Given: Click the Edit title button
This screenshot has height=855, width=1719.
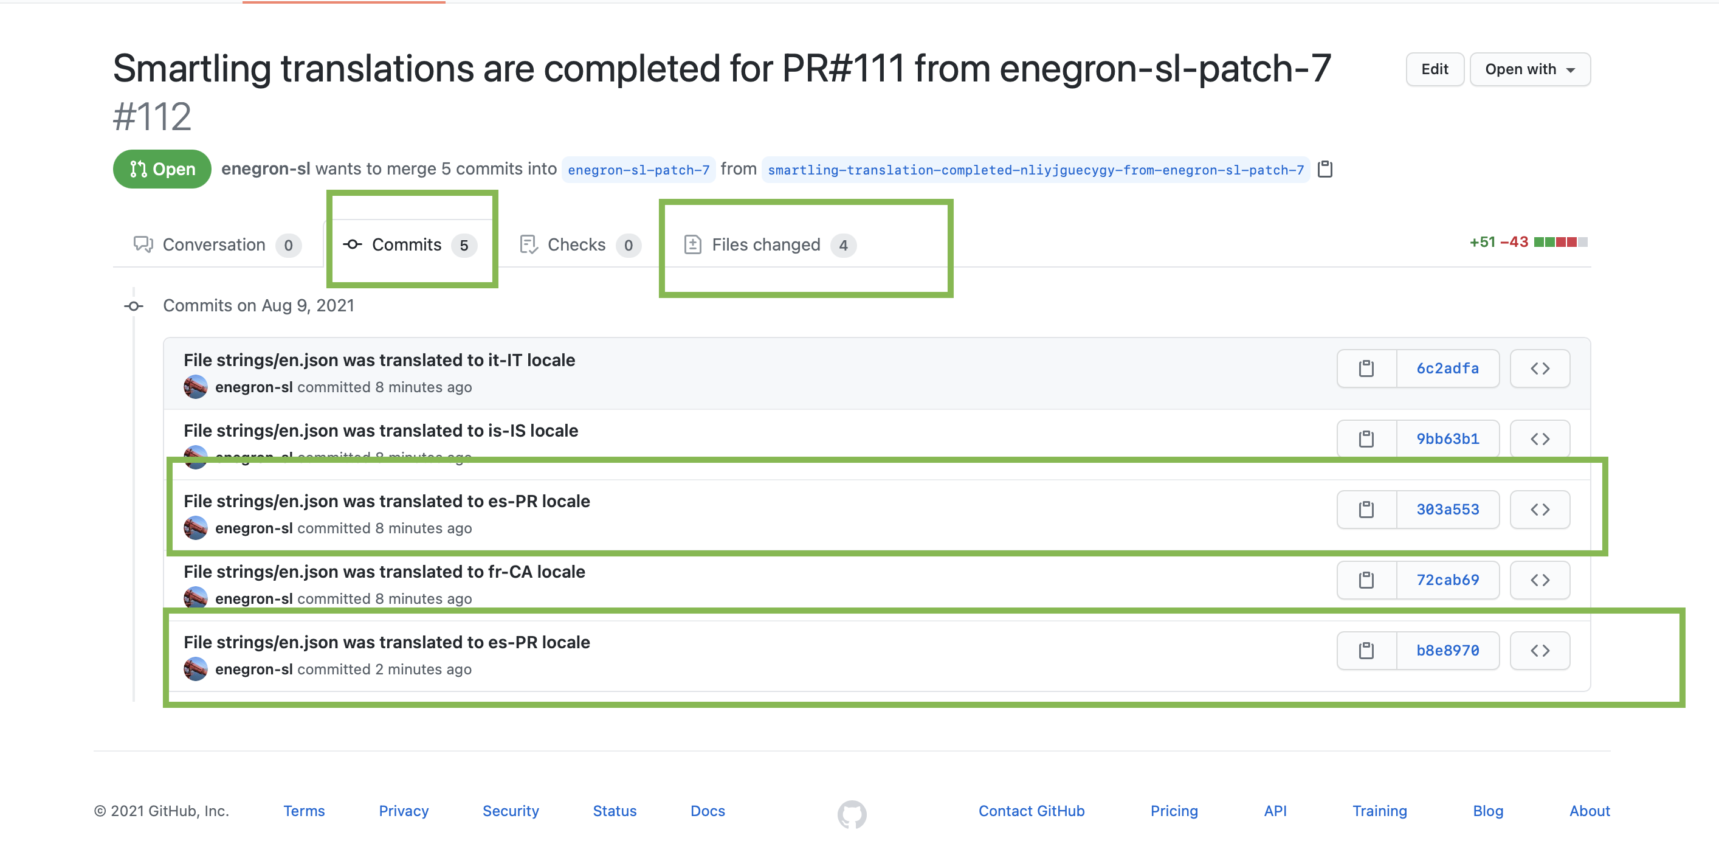Looking at the screenshot, I should pyautogui.click(x=1435, y=69).
